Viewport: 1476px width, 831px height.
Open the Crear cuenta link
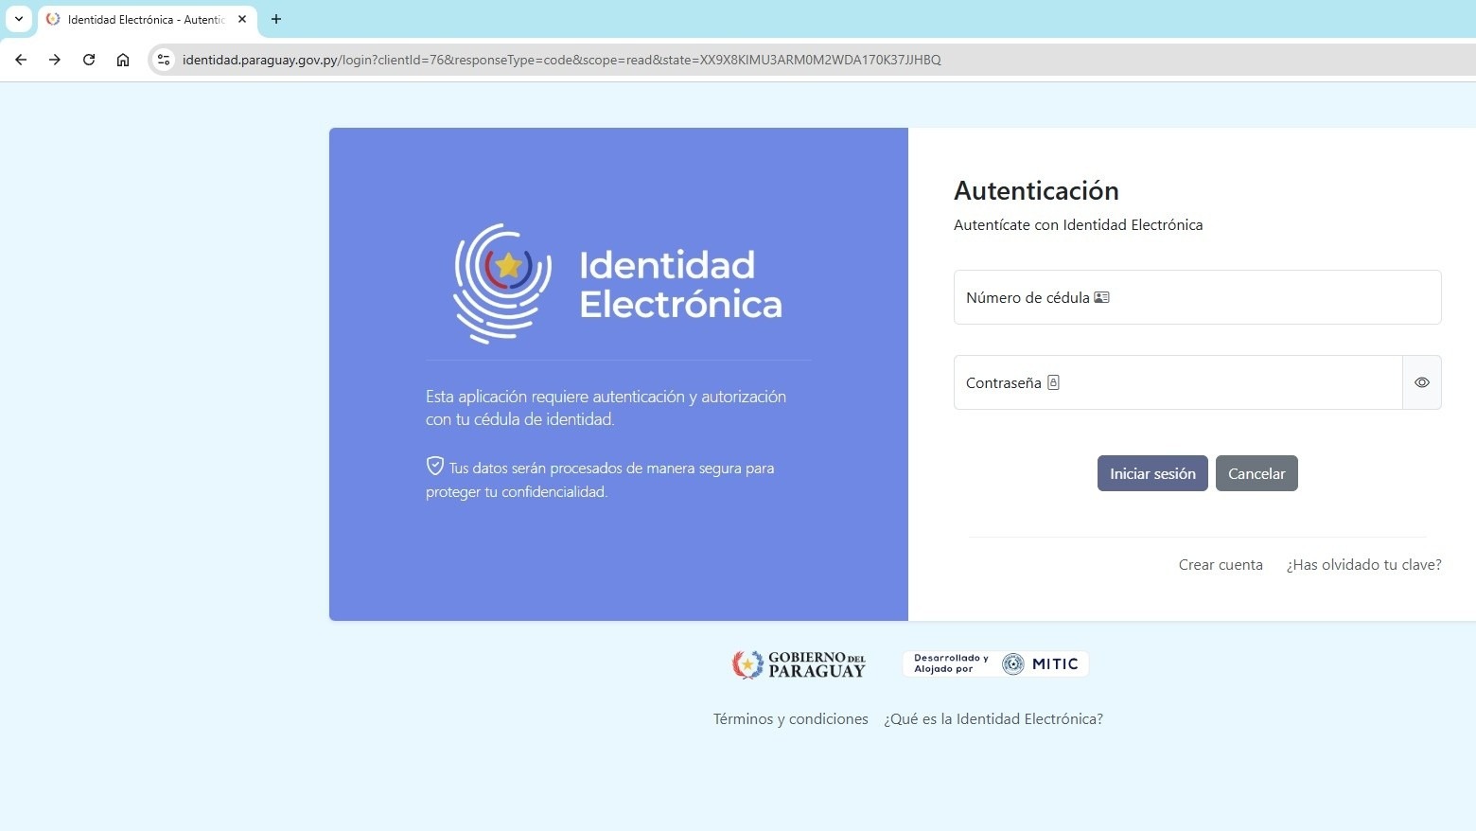(x=1220, y=565)
